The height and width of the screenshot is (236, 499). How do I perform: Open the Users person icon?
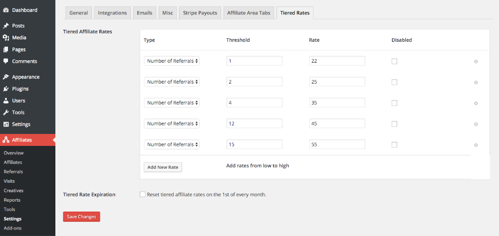5,101
